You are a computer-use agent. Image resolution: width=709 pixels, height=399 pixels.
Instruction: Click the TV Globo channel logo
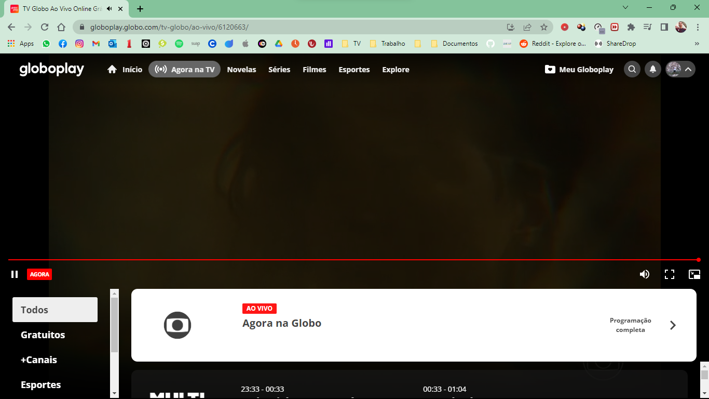point(178,325)
